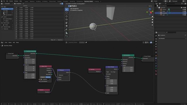Screen dimensions: 187x105
Task: Select the Annotate tool in viewport toolbar
Action: tap(67, 29)
